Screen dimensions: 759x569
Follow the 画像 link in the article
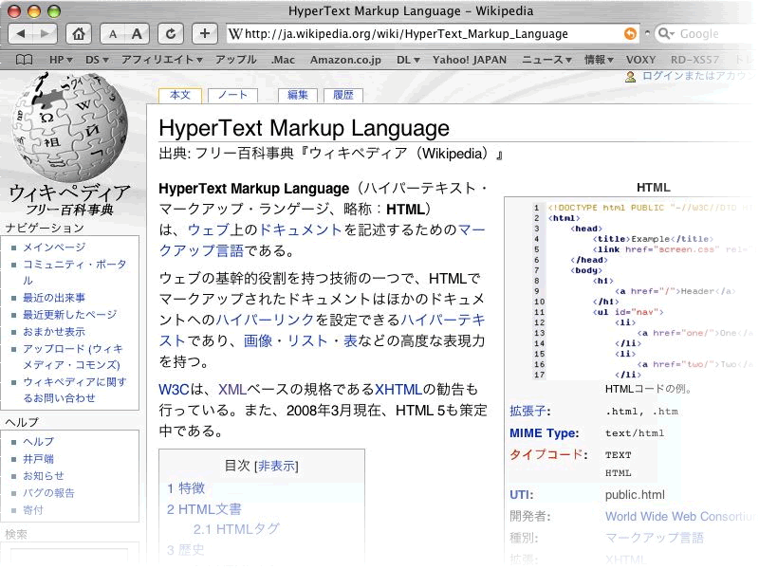point(257,340)
